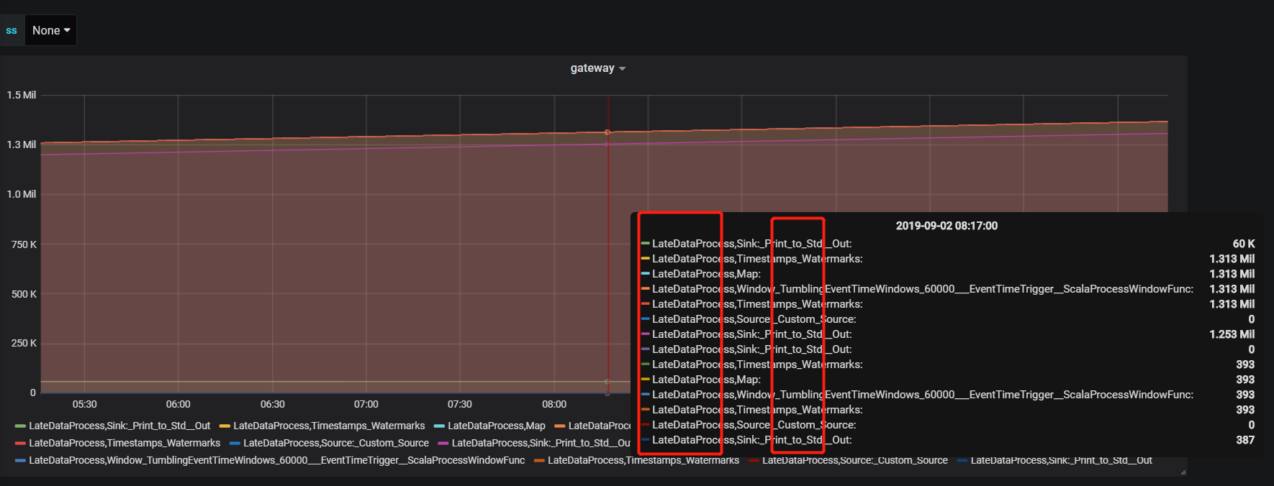The height and width of the screenshot is (486, 1274).
Task: Toggle LateDataProcess,Map series in legend
Action: (497, 426)
